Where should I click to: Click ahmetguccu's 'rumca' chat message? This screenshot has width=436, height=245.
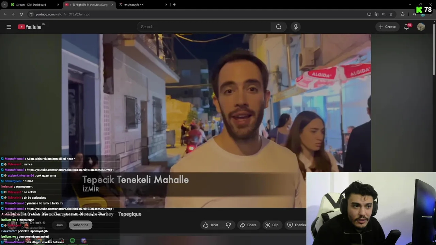[x=29, y=181]
